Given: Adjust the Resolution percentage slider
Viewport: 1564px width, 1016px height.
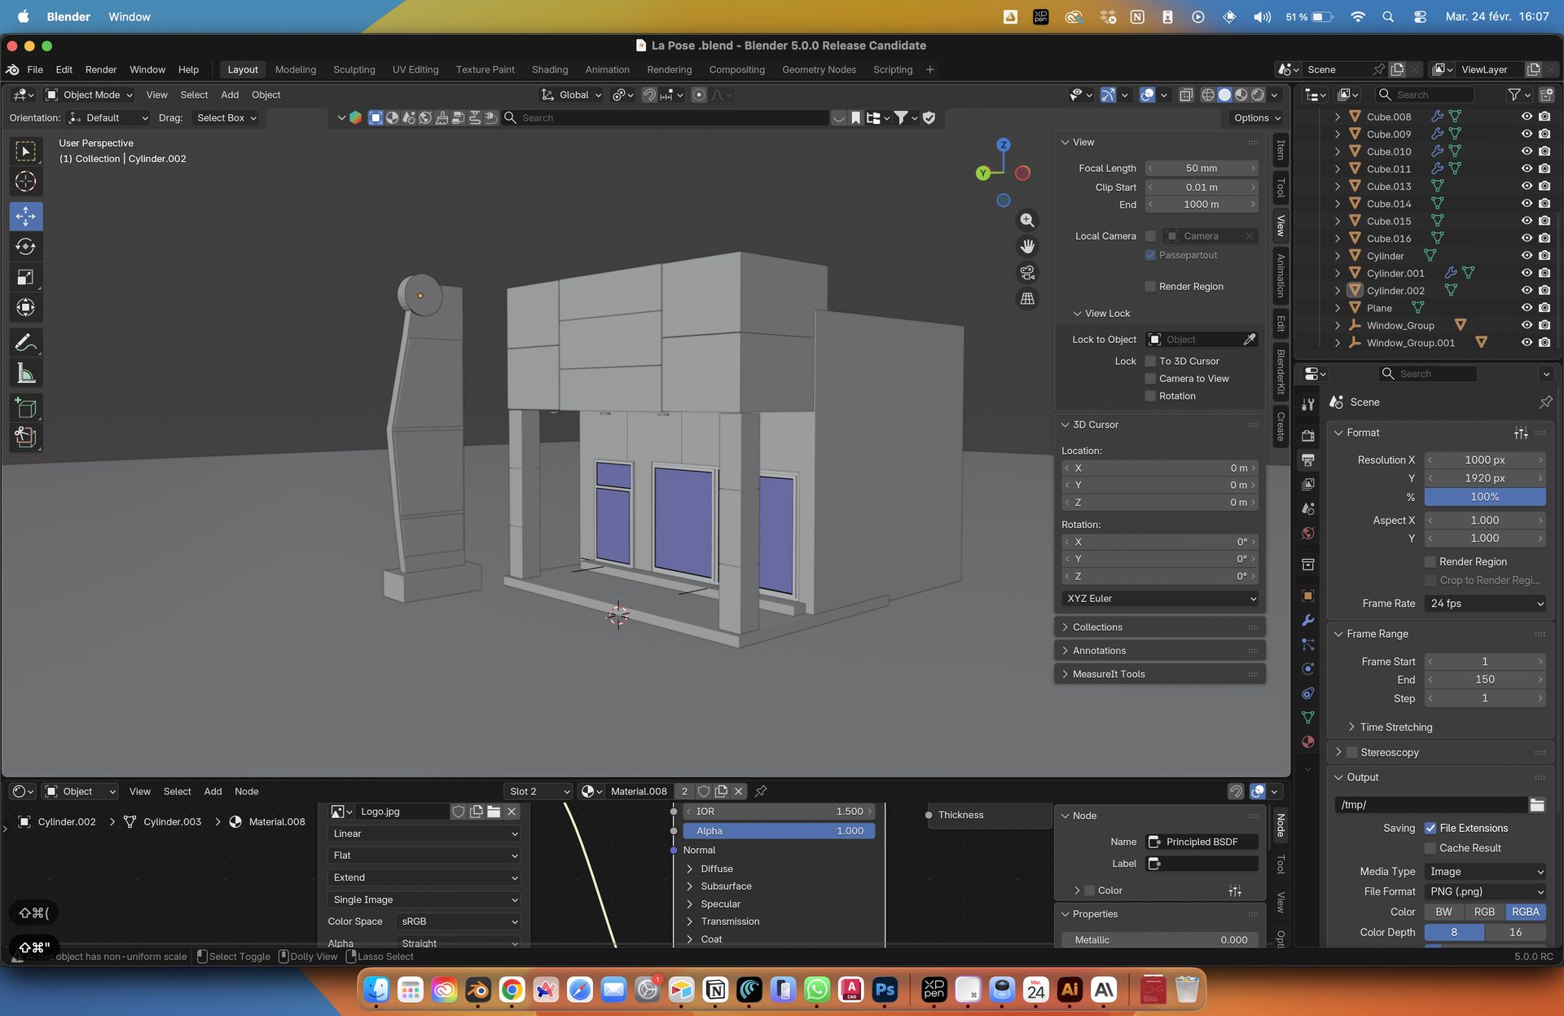Looking at the screenshot, I should (1485, 497).
